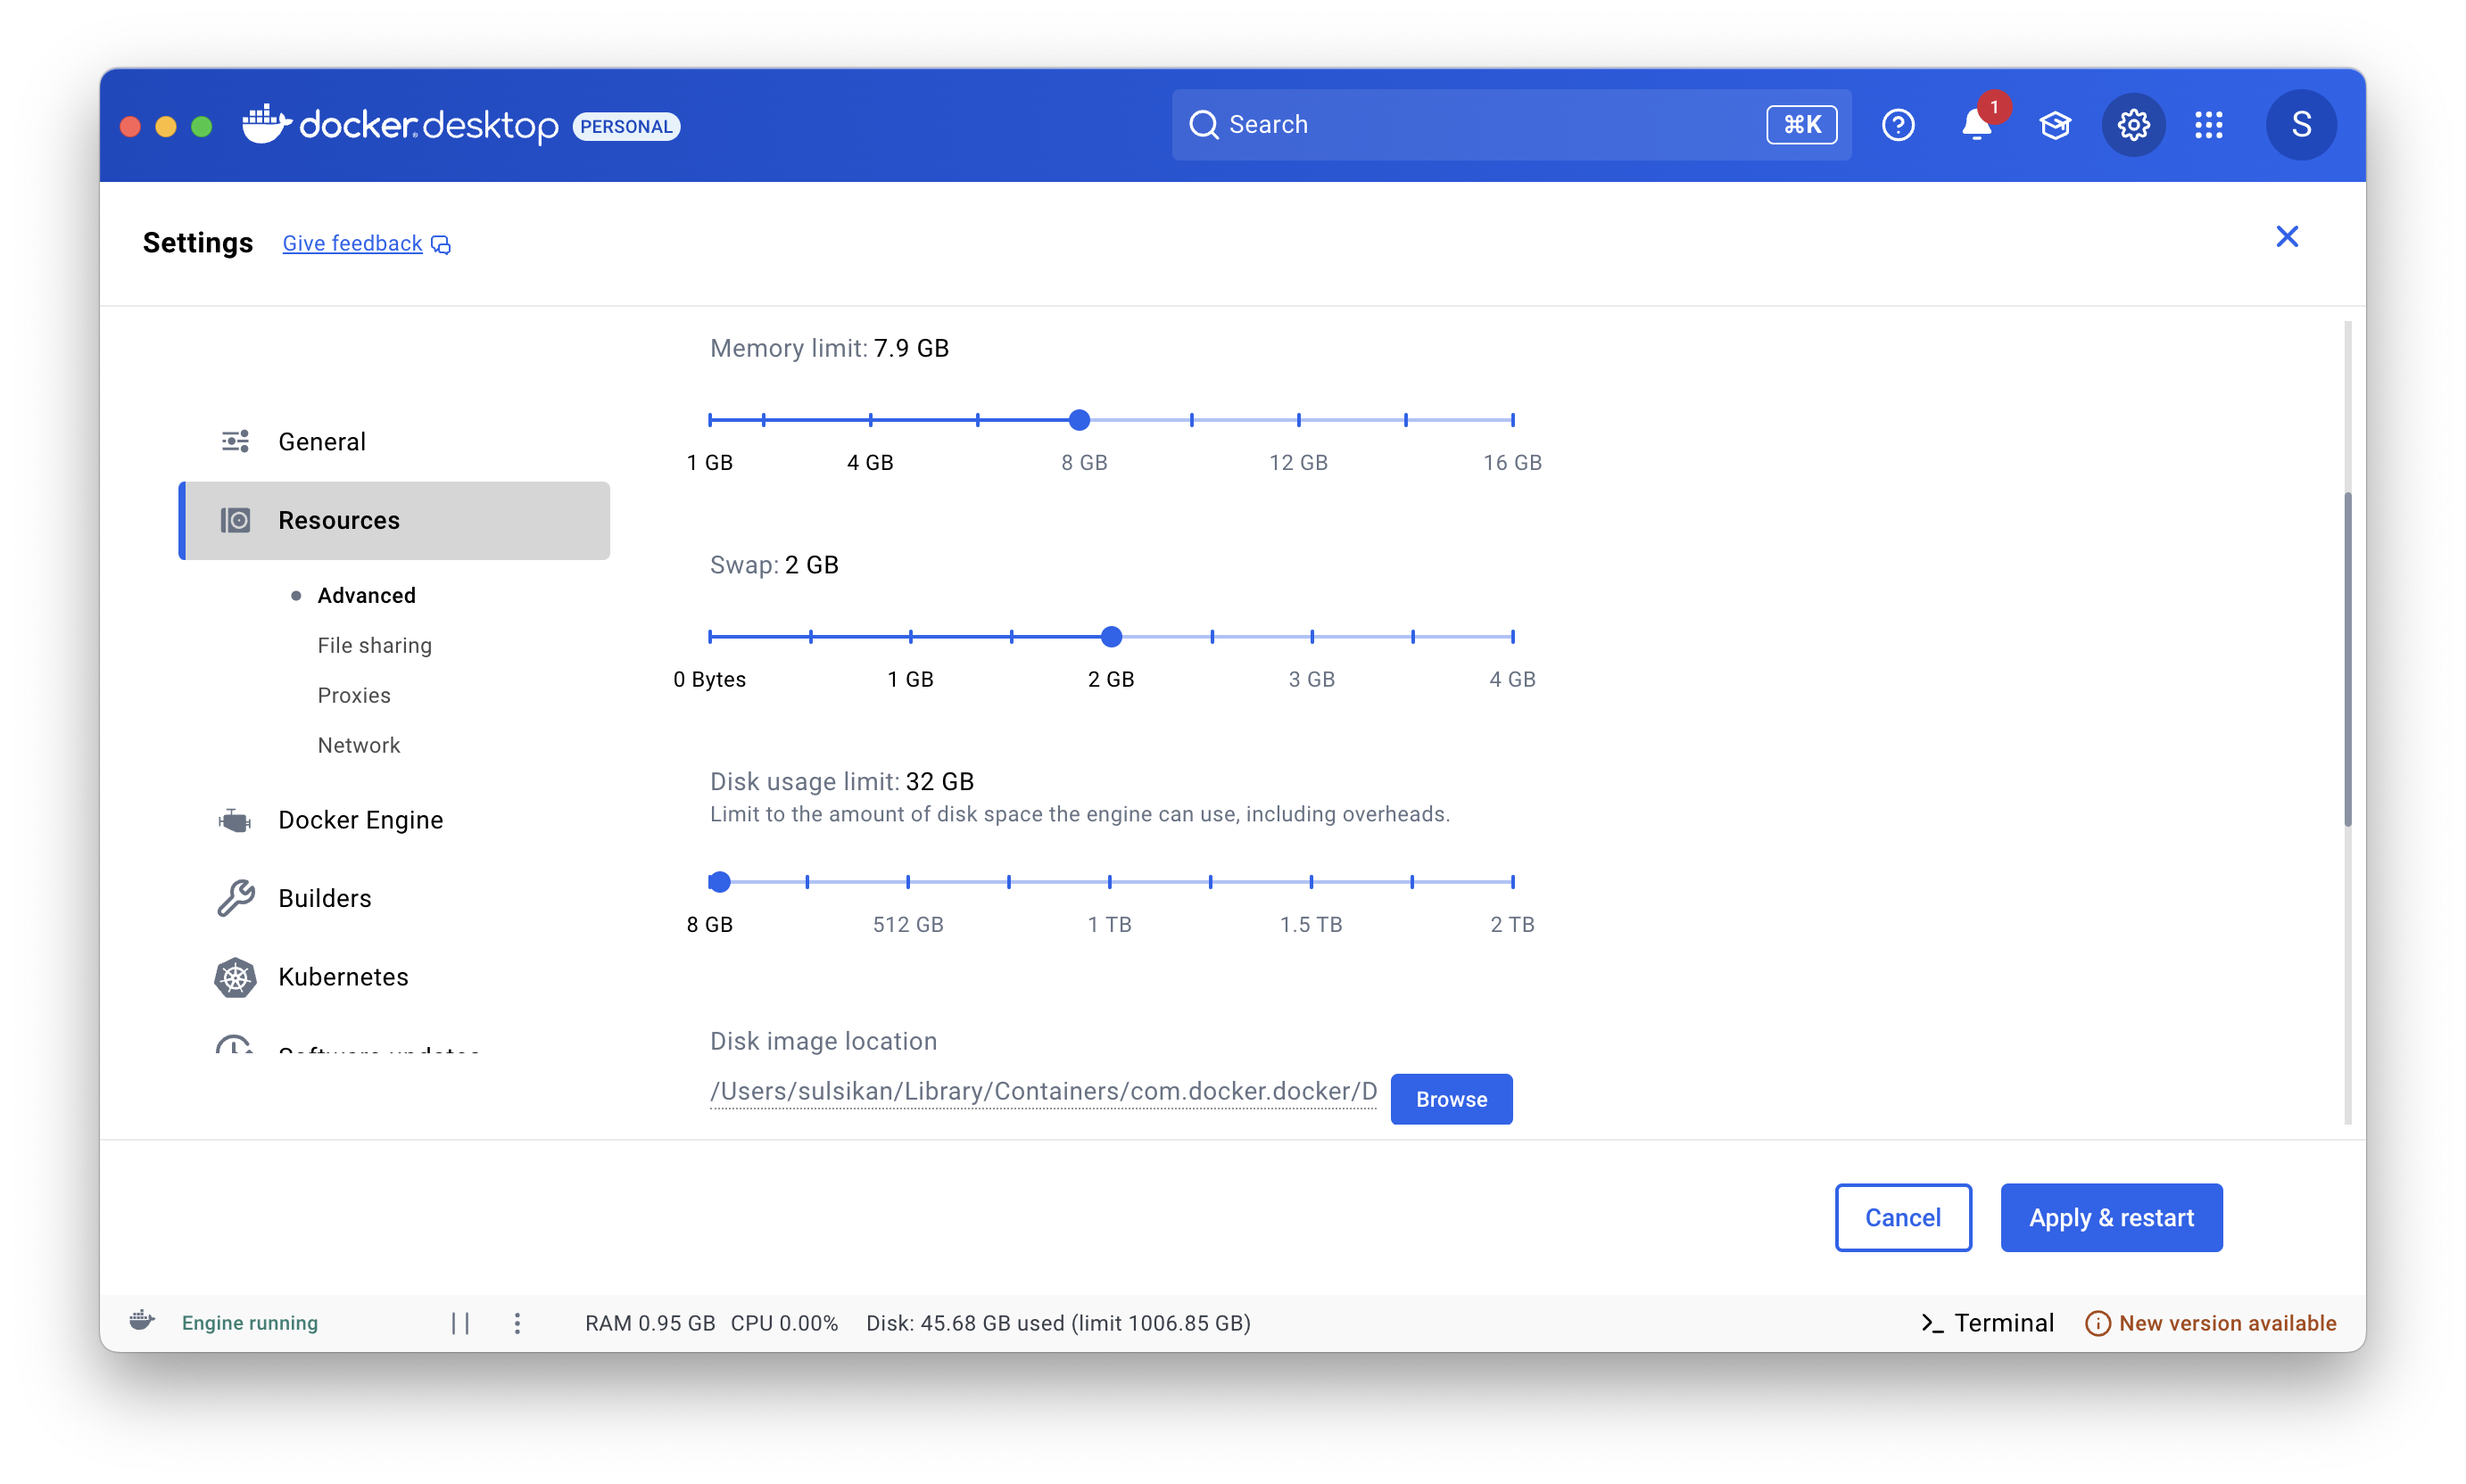Image resolution: width=2466 pixels, height=1484 pixels.
Task: Open Kubernetes settings
Action: click(x=343, y=977)
